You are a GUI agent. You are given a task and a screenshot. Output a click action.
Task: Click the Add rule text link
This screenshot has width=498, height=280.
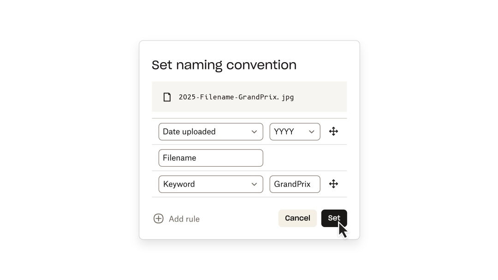(184, 219)
